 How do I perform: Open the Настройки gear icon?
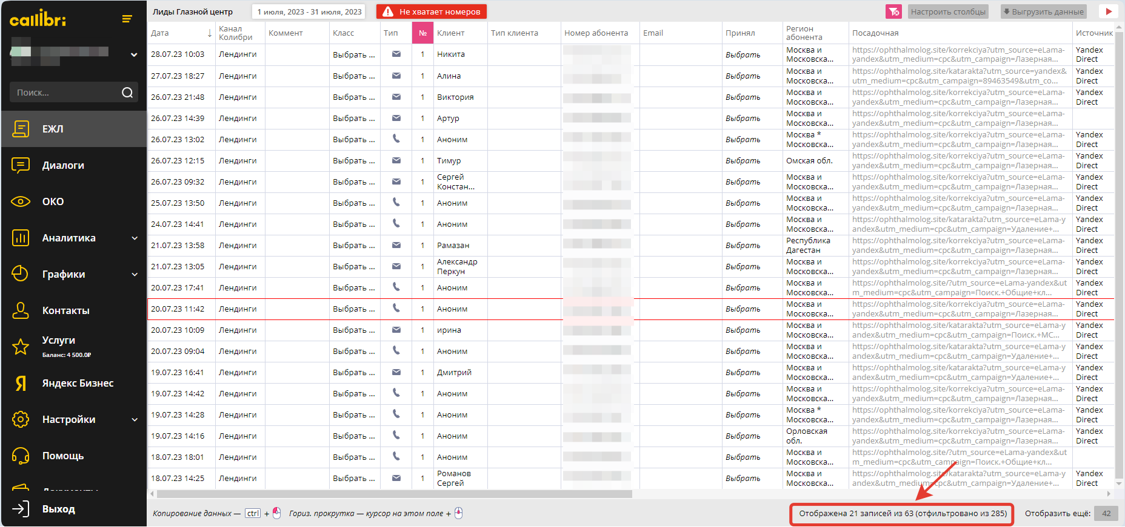click(21, 419)
